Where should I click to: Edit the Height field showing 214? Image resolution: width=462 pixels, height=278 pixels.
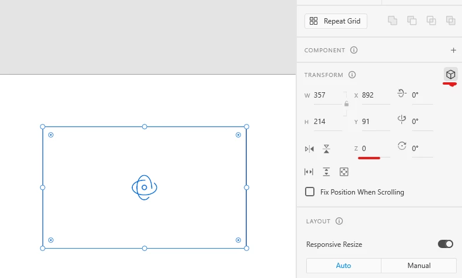coord(327,122)
